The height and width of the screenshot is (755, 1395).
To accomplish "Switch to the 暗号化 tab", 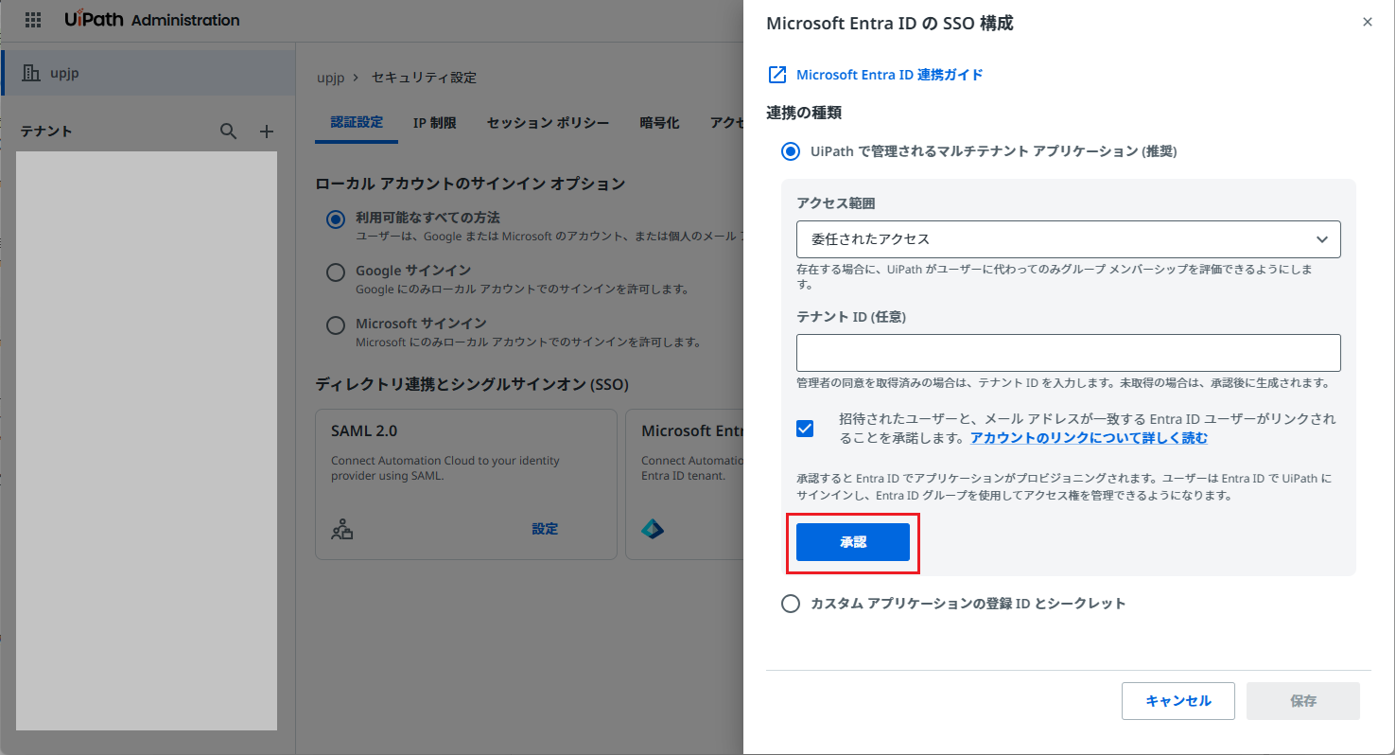I will pyautogui.click(x=659, y=123).
